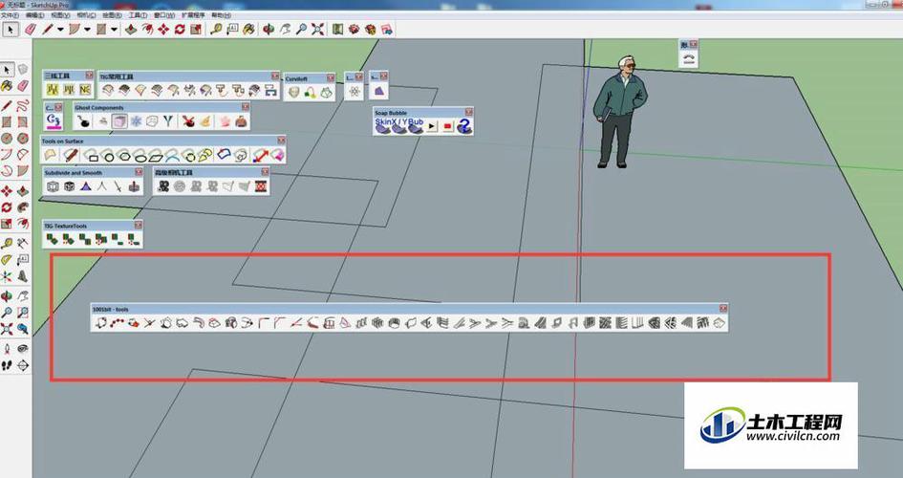Close the Ghost Components toolbar
Screen dimensions: 903x478
pyautogui.click(x=246, y=107)
